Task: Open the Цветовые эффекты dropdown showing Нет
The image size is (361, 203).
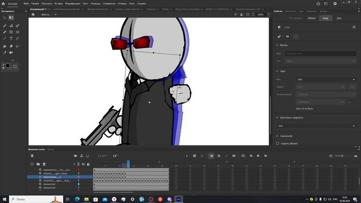Action: coord(316,126)
